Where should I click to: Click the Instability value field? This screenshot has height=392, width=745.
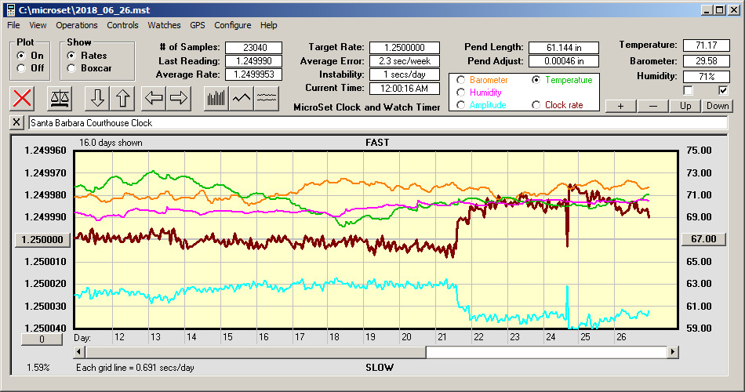(405, 74)
